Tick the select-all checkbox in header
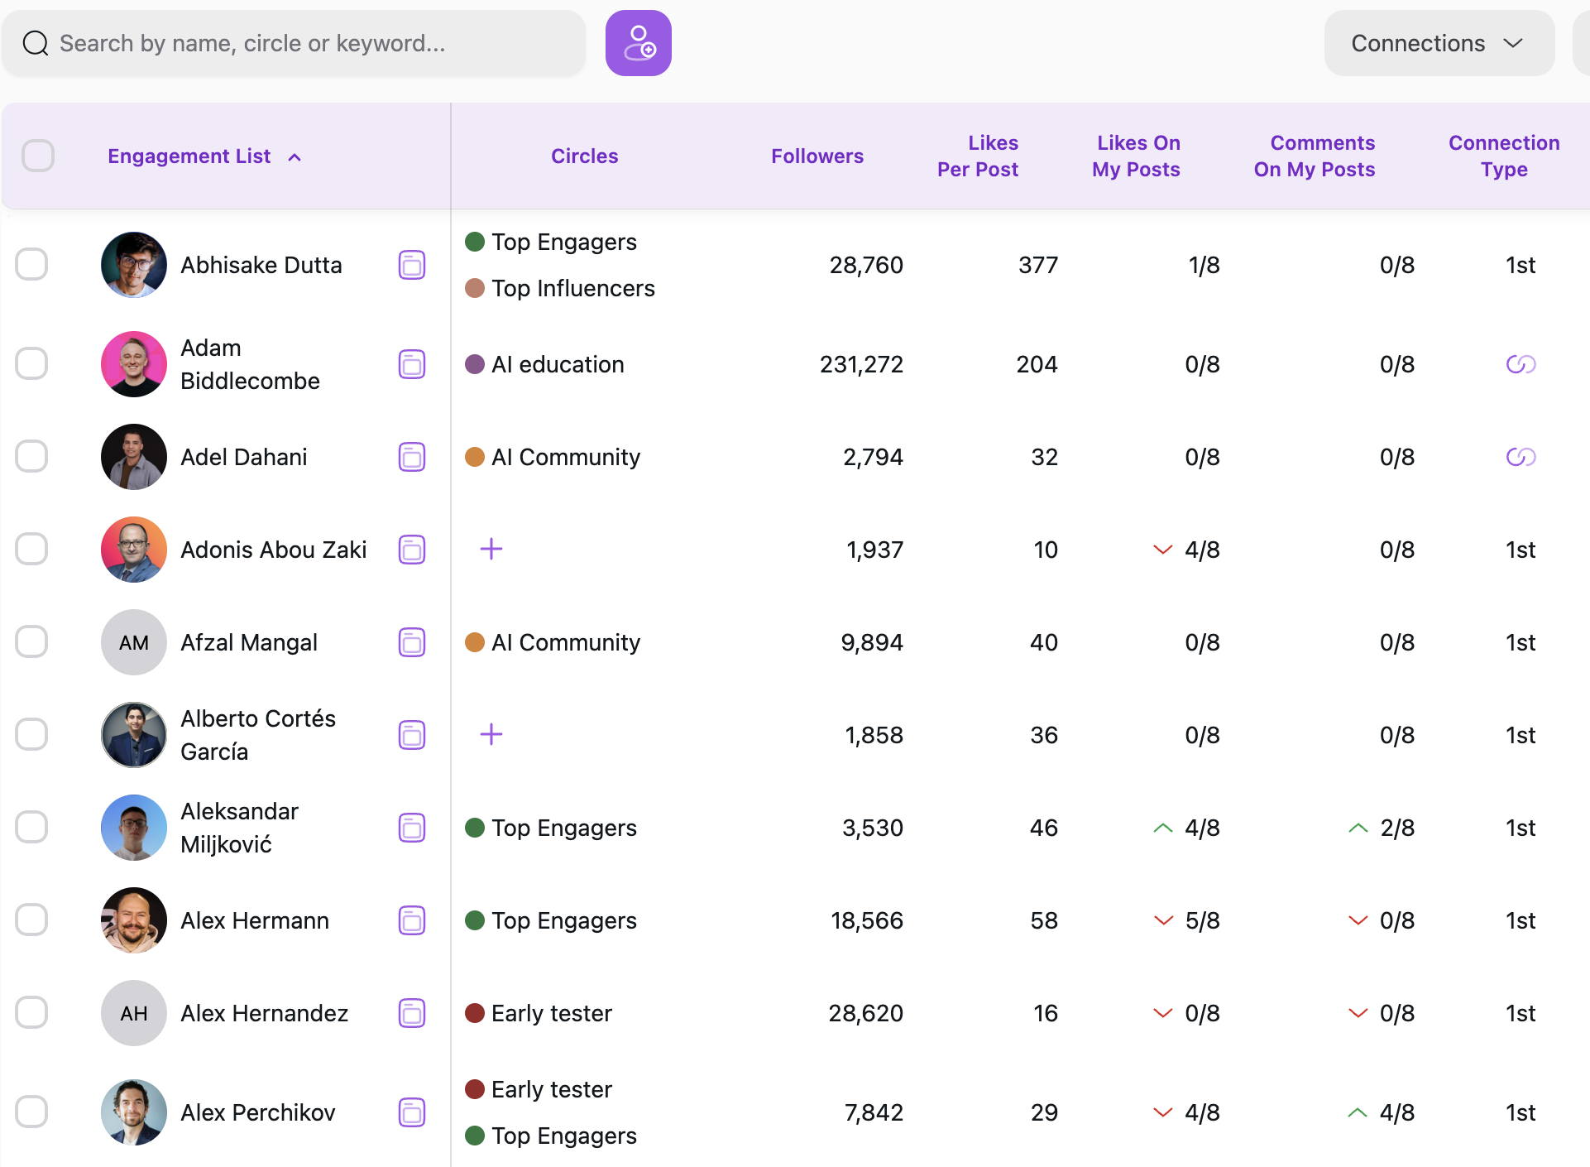Viewport: 1590px width, 1167px height. point(38,156)
